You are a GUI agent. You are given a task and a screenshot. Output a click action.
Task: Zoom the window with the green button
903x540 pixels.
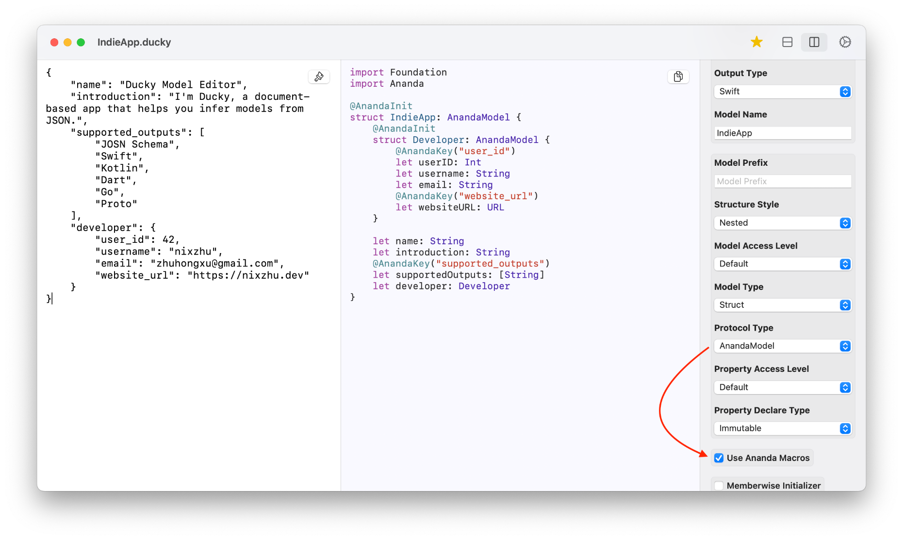[x=81, y=42]
